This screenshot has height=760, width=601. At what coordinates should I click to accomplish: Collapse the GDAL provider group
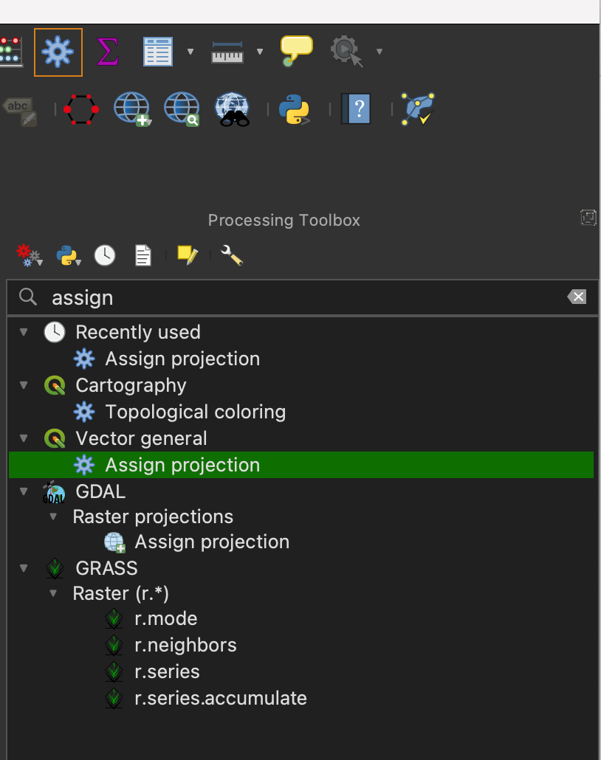click(x=24, y=491)
